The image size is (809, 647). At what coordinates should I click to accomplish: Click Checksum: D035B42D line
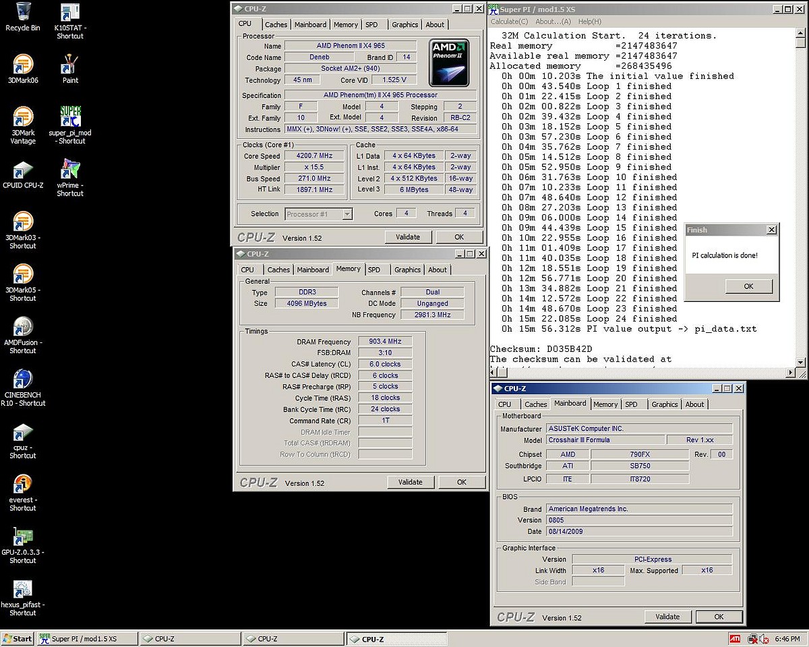(541, 349)
